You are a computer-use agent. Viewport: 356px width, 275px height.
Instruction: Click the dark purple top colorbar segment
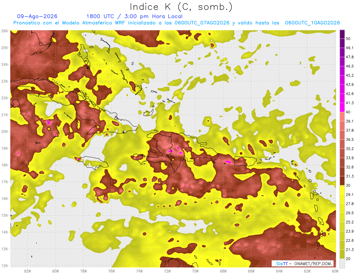342,34
